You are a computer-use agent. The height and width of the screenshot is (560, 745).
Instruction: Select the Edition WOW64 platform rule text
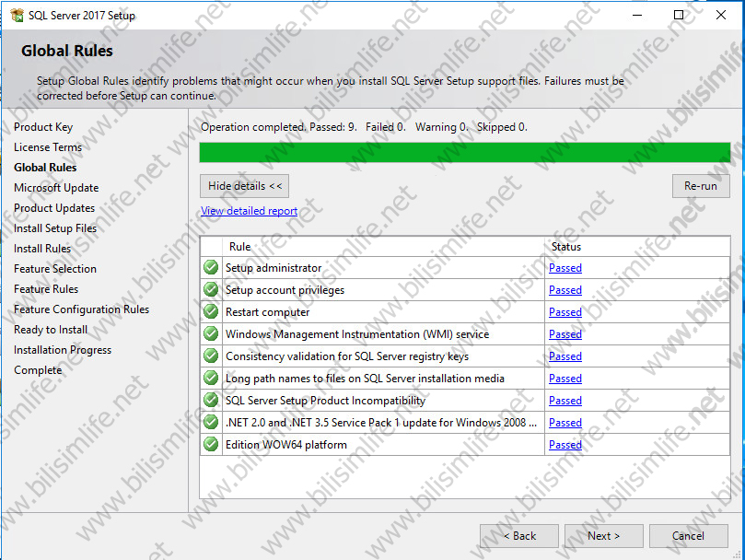(x=286, y=445)
